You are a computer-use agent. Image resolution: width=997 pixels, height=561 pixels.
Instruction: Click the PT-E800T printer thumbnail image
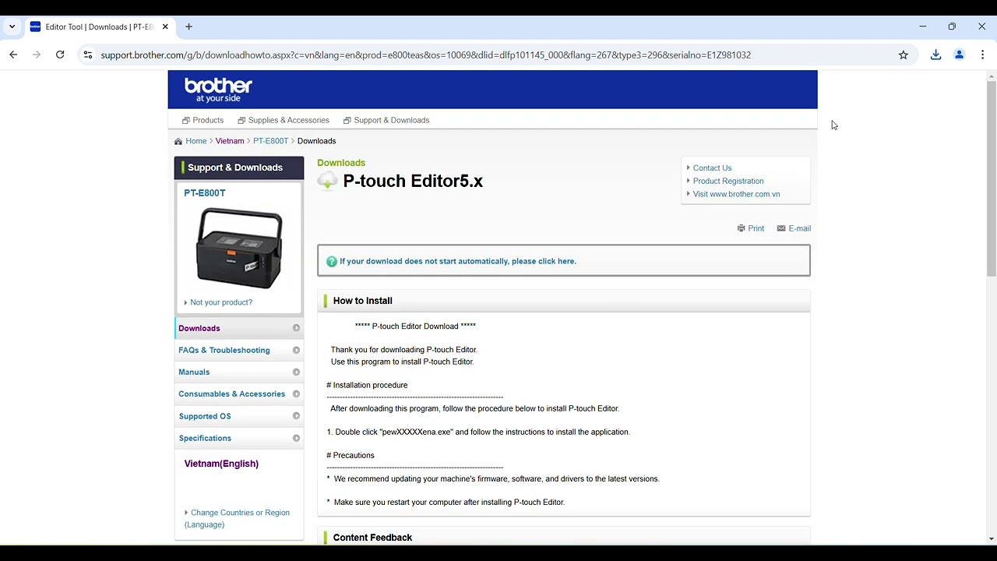(x=239, y=249)
